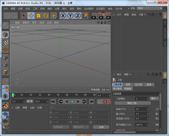Viewport: 169px width, 136px height.
Task: Go to previous key
Action: [61, 101]
